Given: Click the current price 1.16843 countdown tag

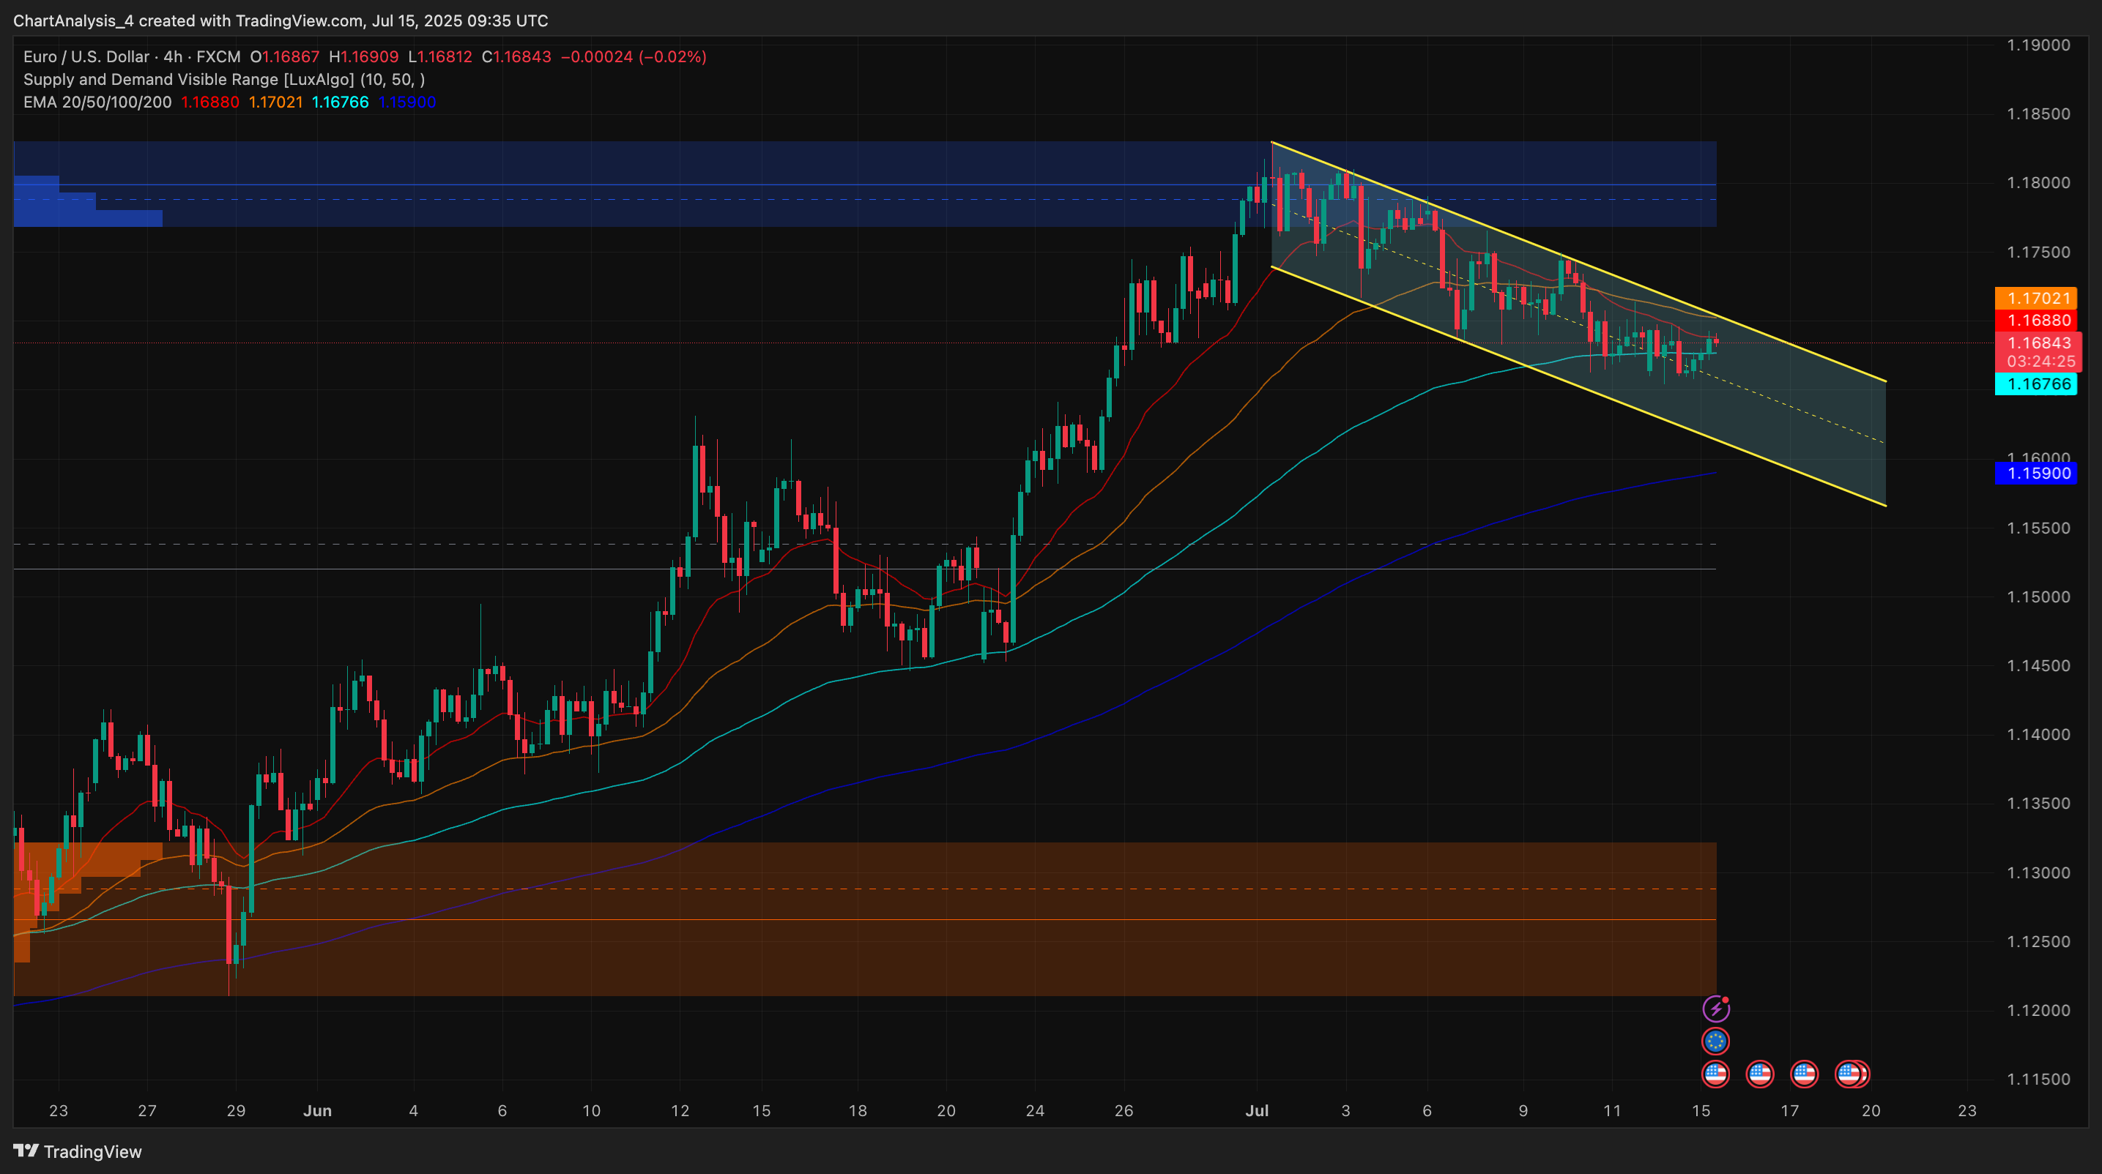Looking at the screenshot, I should (x=2038, y=352).
